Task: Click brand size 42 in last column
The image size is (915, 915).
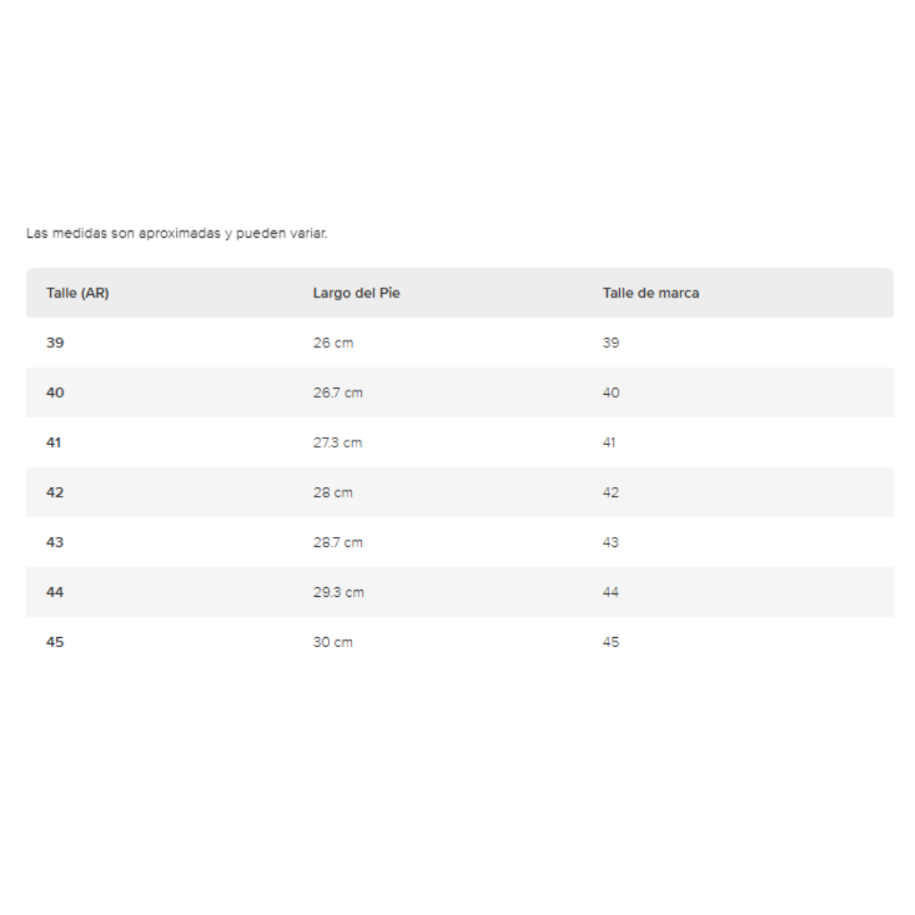Action: coord(611,492)
